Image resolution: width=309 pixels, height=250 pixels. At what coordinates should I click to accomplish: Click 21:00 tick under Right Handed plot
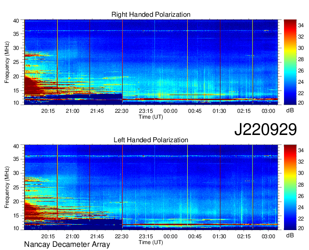click(x=73, y=111)
